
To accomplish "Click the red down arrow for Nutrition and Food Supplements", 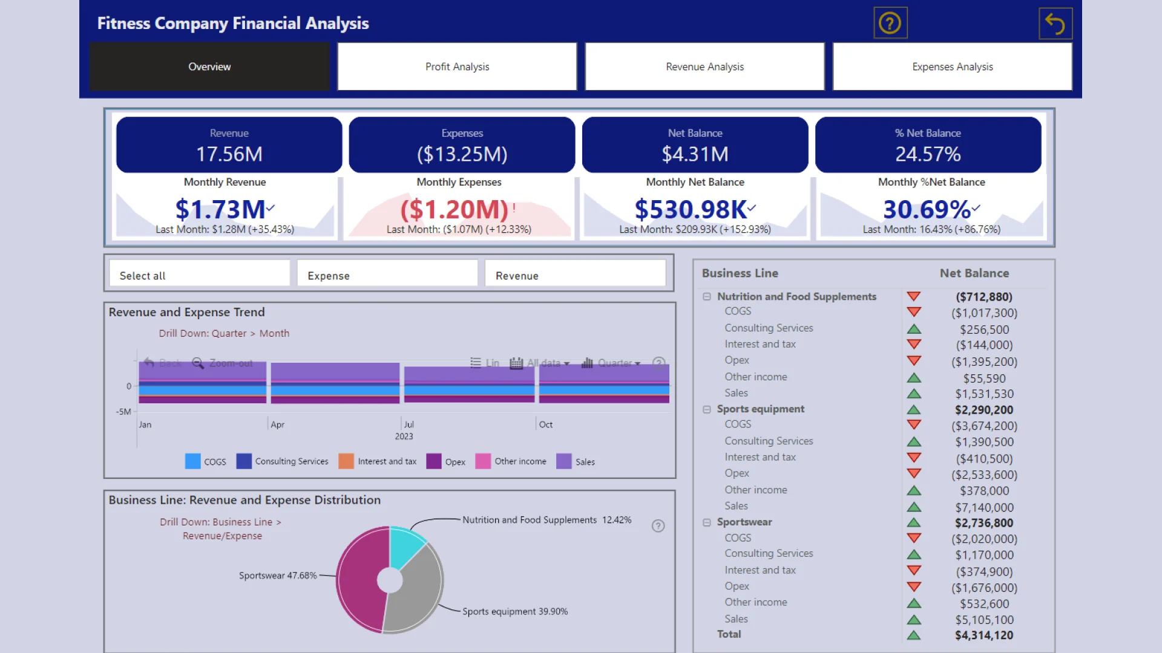I will [914, 296].
